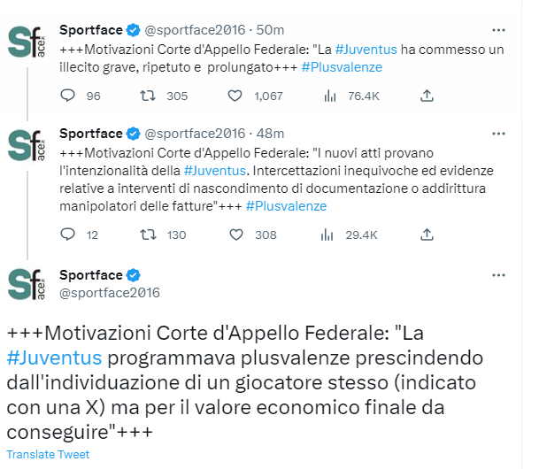Share the 50m Sportface tweet

(x=427, y=96)
